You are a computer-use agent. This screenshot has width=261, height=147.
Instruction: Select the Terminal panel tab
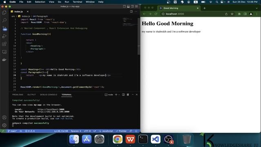pyautogui.click(x=66, y=94)
